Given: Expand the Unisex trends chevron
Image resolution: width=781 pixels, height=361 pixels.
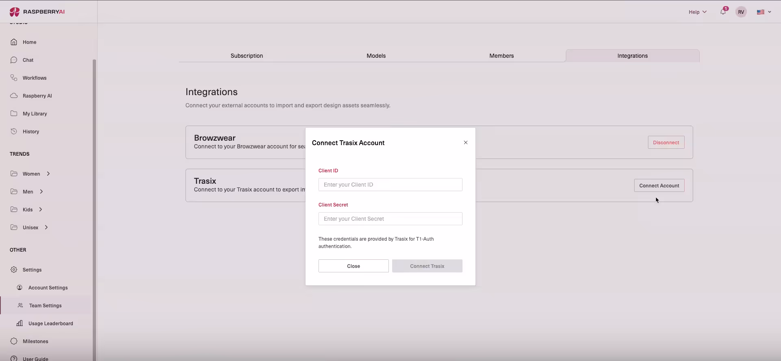Looking at the screenshot, I should [x=46, y=227].
